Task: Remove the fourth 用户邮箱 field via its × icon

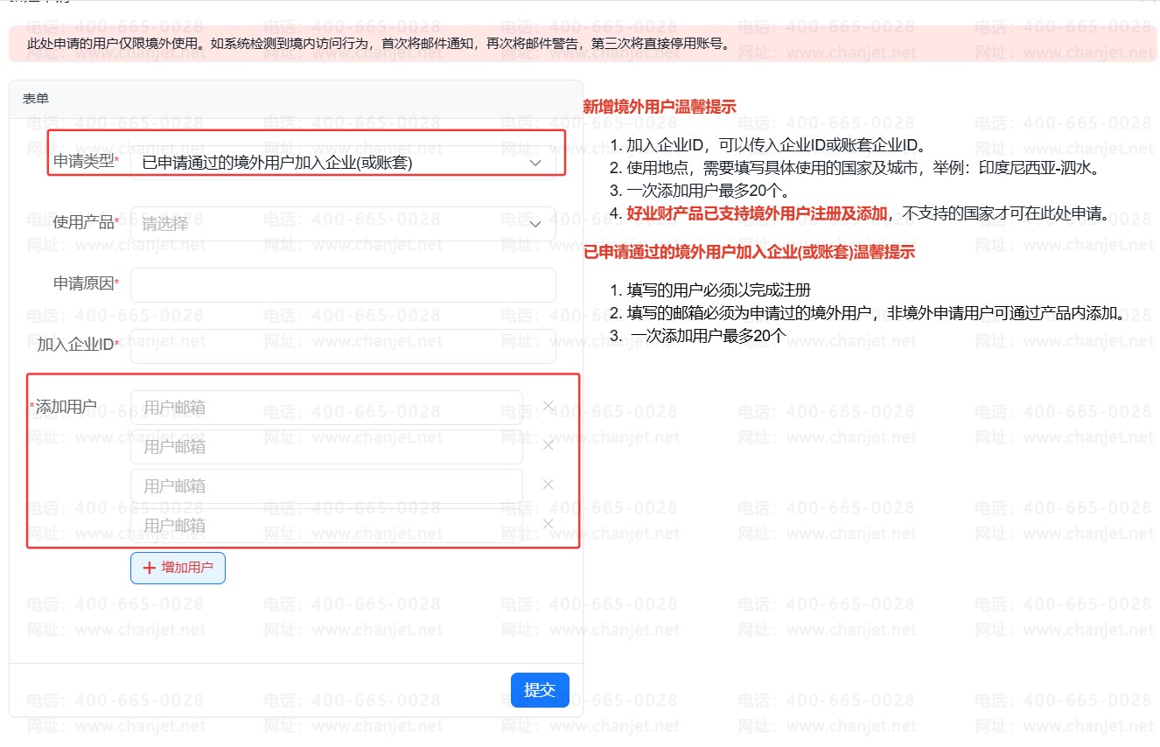Action: (x=547, y=523)
